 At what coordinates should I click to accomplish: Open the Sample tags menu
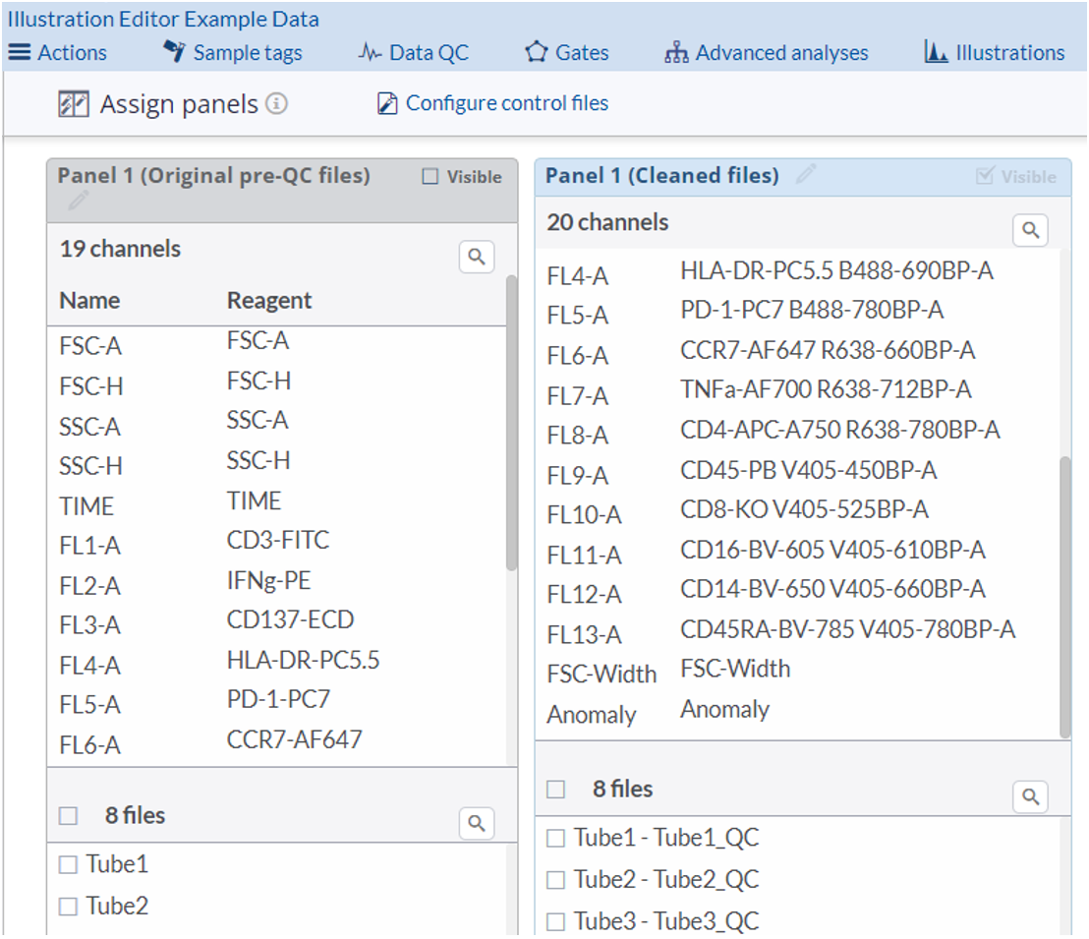(x=233, y=53)
